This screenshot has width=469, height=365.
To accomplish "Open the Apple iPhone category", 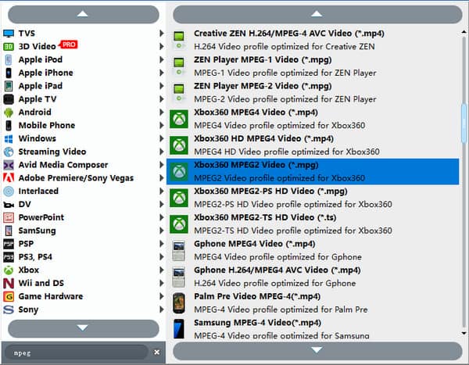I will (x=45, y=73).
